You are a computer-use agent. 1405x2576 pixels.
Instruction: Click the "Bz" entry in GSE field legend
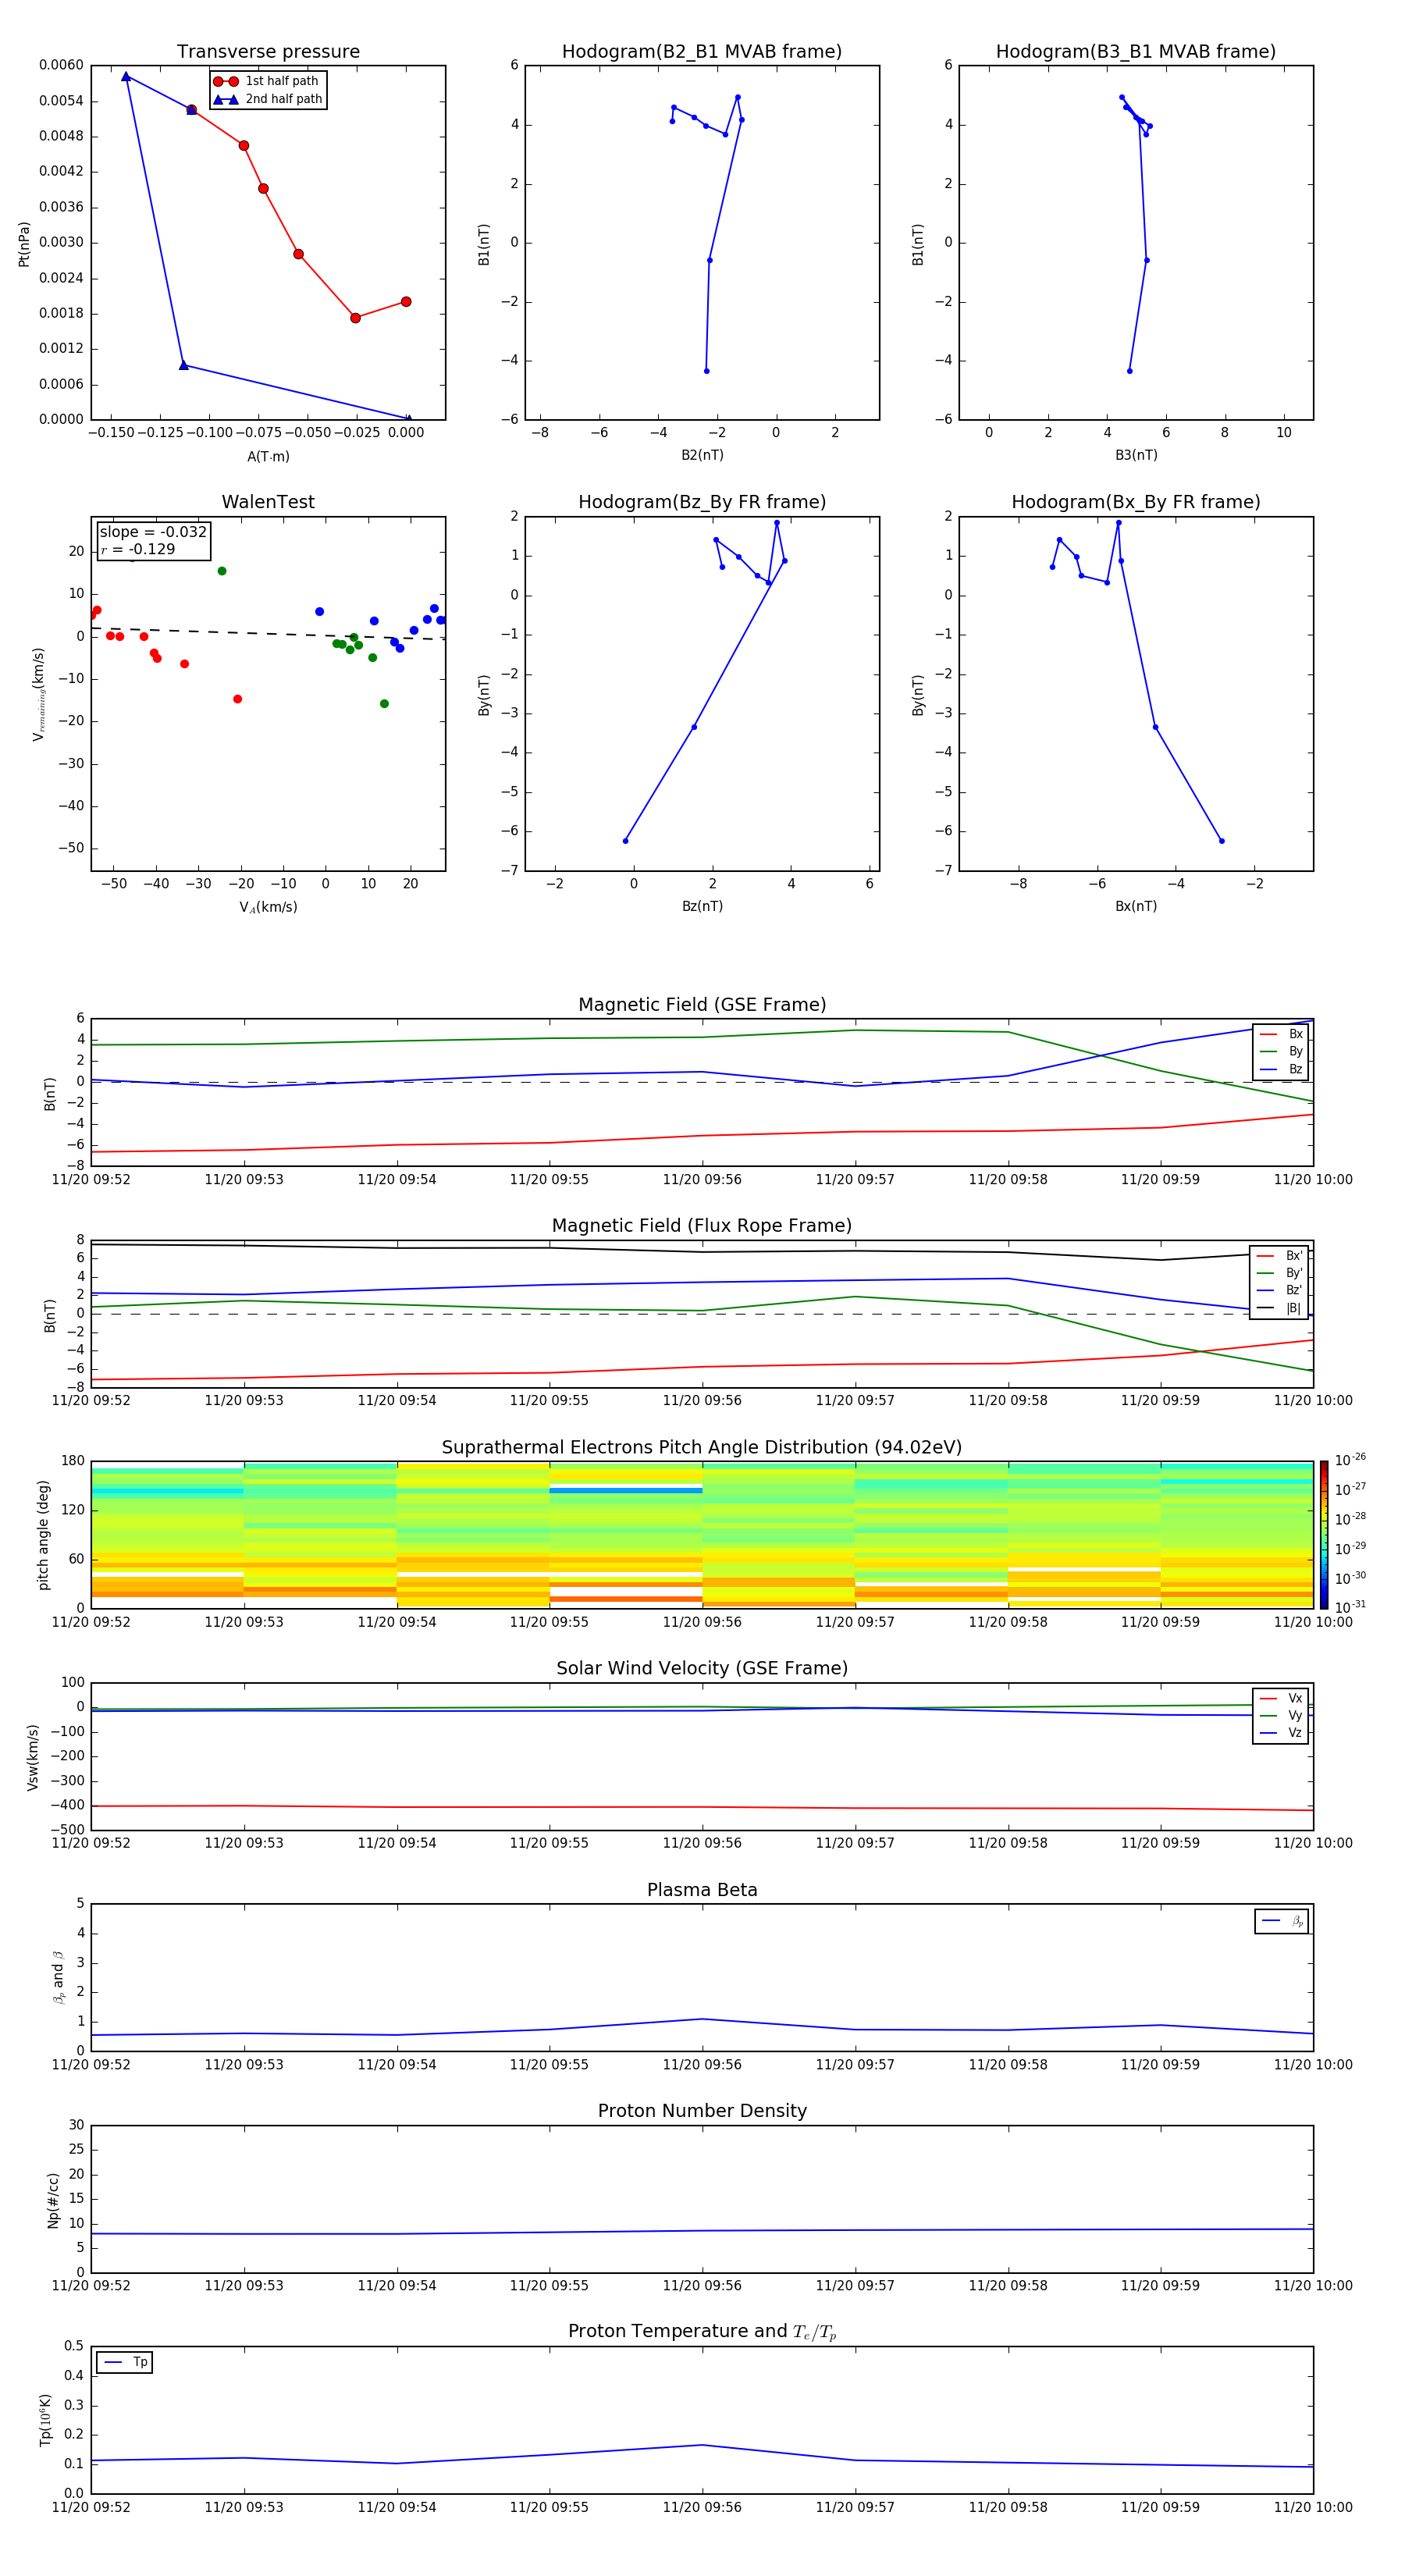(1281, 1069)
